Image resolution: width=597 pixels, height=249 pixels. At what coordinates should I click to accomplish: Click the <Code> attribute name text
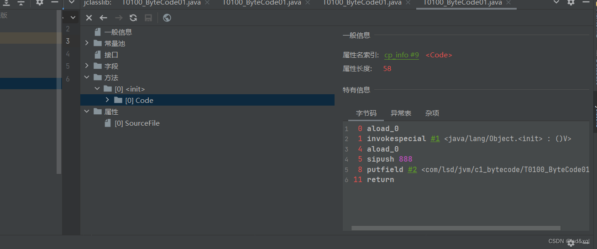[x=439, y=55]
